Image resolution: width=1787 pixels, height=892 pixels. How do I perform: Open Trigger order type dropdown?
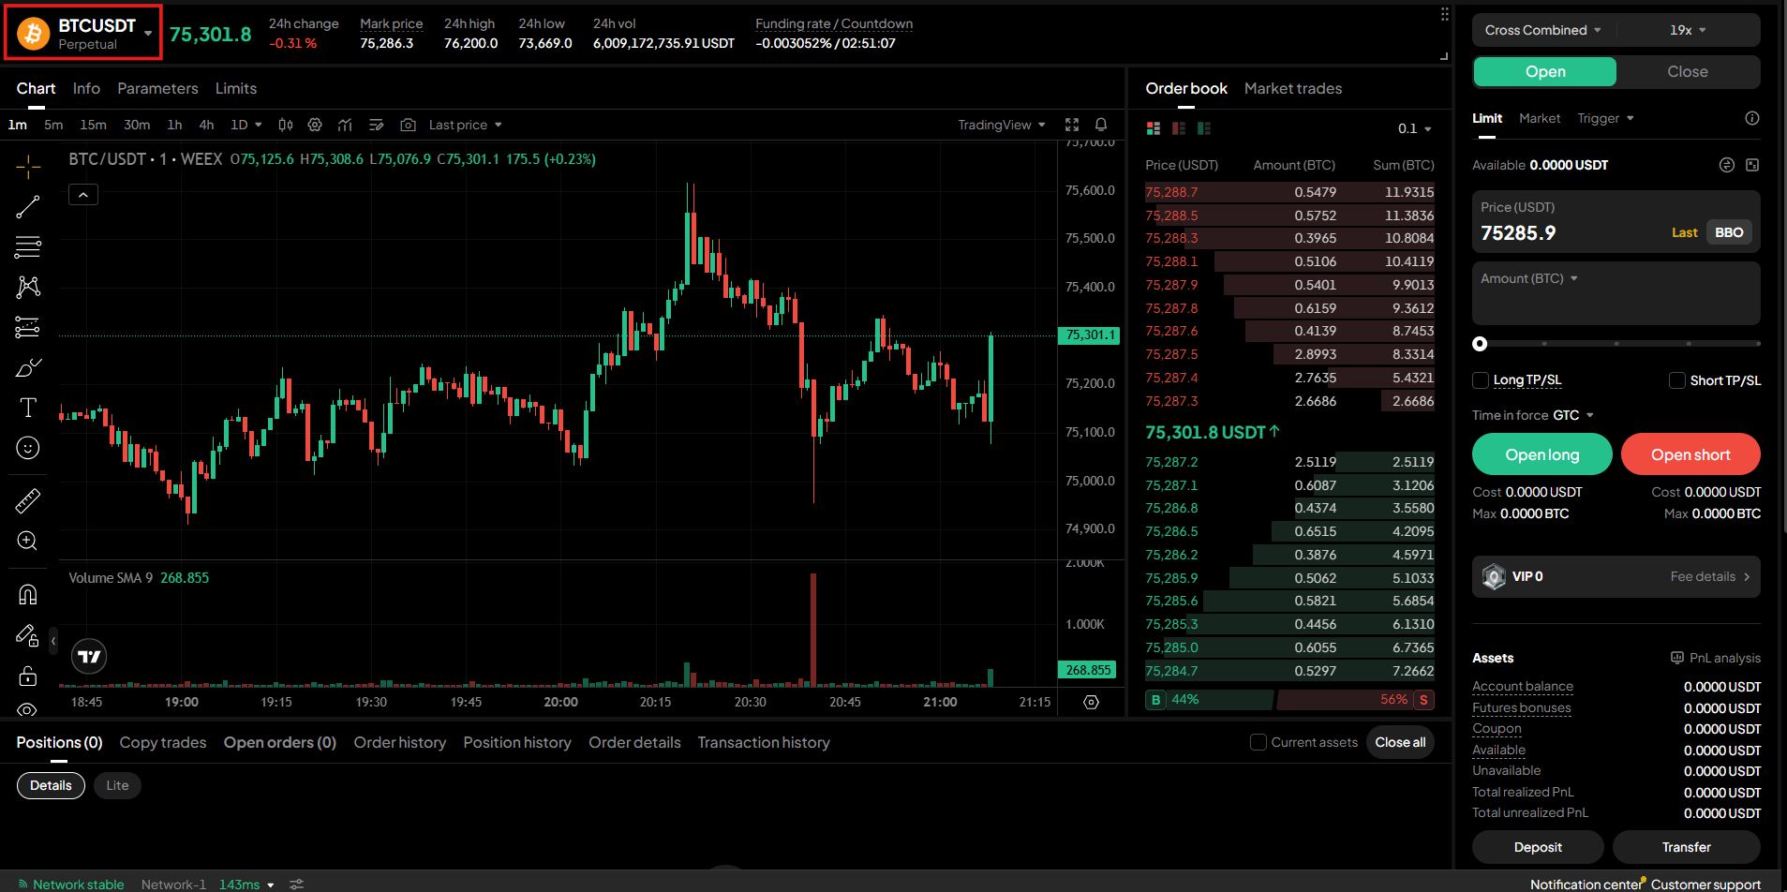pyautogui.click(x=1605, y=118)
